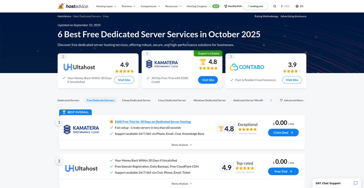Click the Best Dedicated Servers breadcrumb
Screen dimensions: 364x188
(x=87, y=16)
